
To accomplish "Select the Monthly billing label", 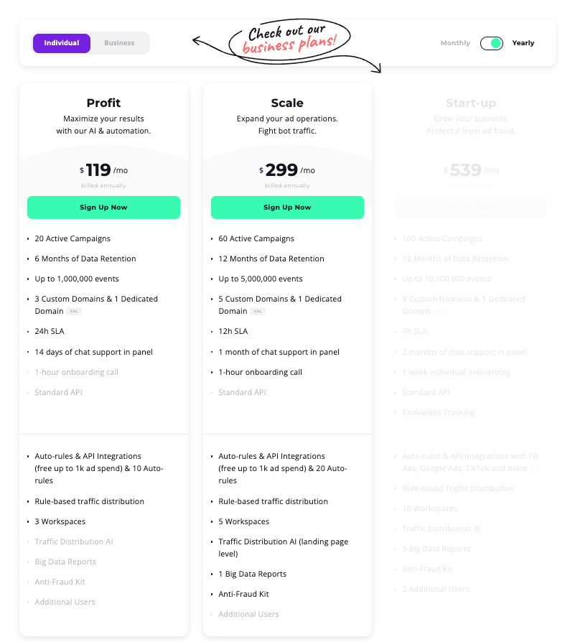I will pos(455,43).
